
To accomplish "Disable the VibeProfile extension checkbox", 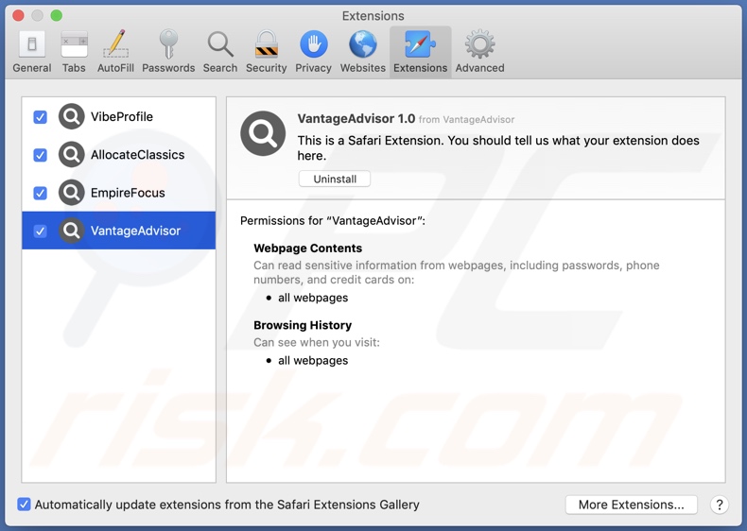I will pyautogui.click(x=40, y=116).
